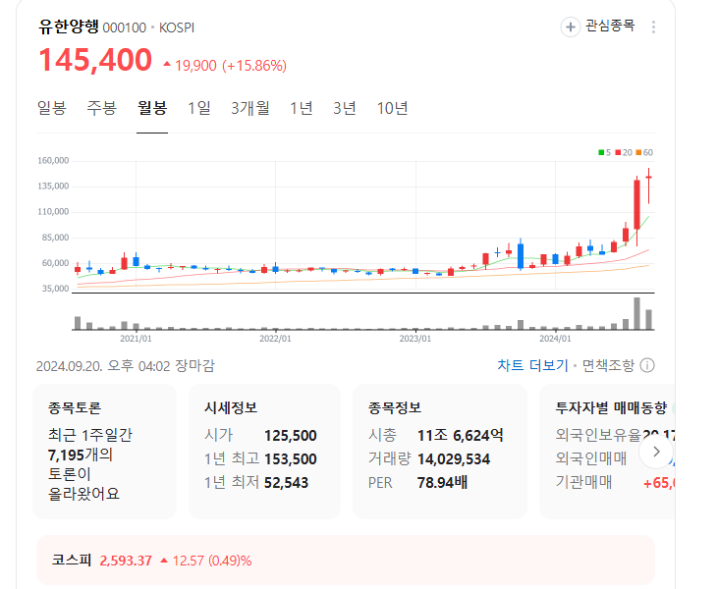Viewport: 717px width, 589px height.
Task: Switch to the 일봉 chart tab
Action: (x=52, y=109)
